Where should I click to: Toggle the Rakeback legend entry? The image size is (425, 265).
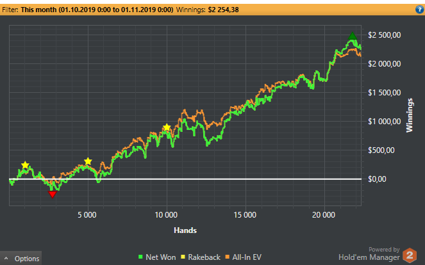click(201, 257)
